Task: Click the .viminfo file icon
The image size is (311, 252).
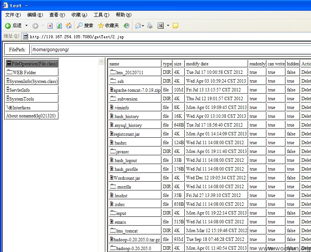Action: tap(112, 107)
